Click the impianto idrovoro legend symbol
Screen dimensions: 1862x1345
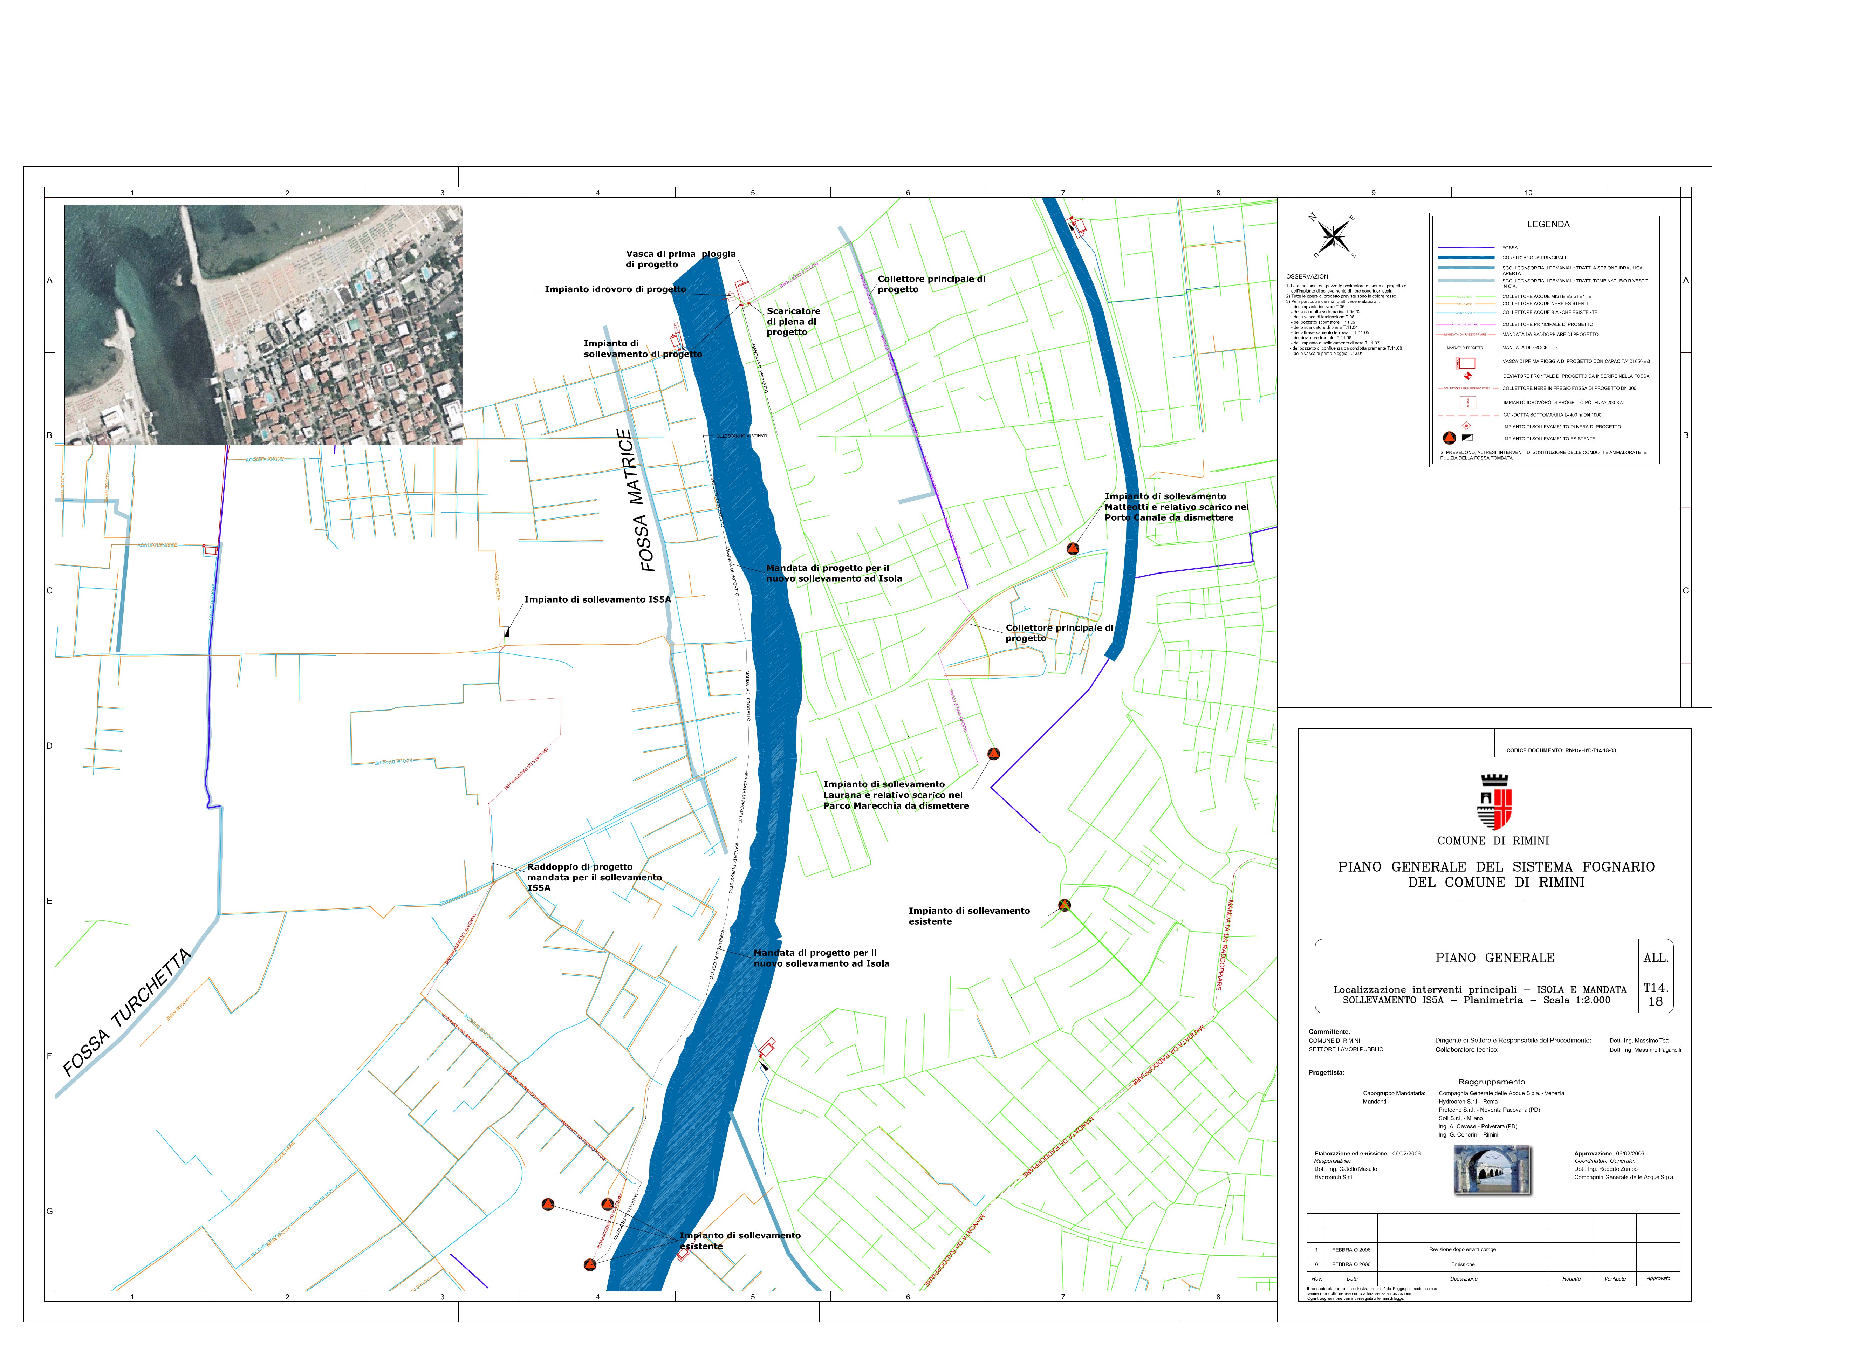(x=1467, y=402)
